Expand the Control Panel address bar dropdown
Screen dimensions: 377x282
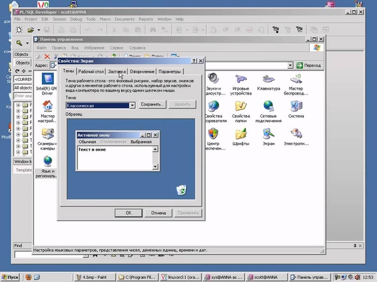[291, 65]
